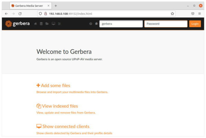Click the open source UPnP-AV media server text
Image resolution: width=206 pixels, height=138 pixels.
pyautogui.click(x=69, y=59)
